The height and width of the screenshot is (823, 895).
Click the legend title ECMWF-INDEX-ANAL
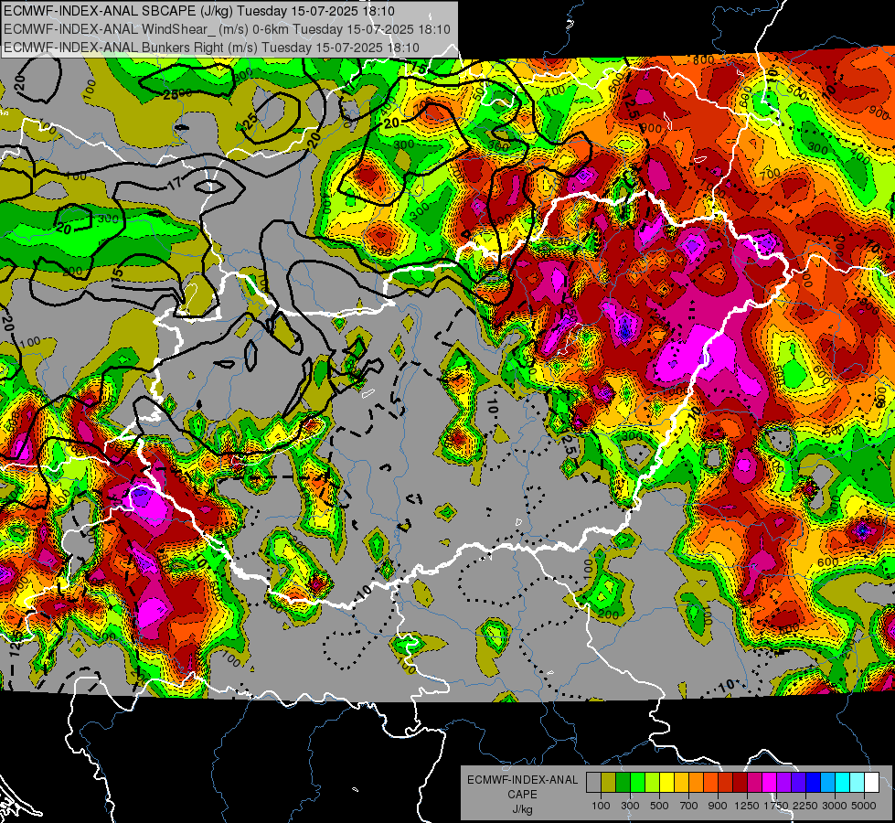(x=522, y=780)
